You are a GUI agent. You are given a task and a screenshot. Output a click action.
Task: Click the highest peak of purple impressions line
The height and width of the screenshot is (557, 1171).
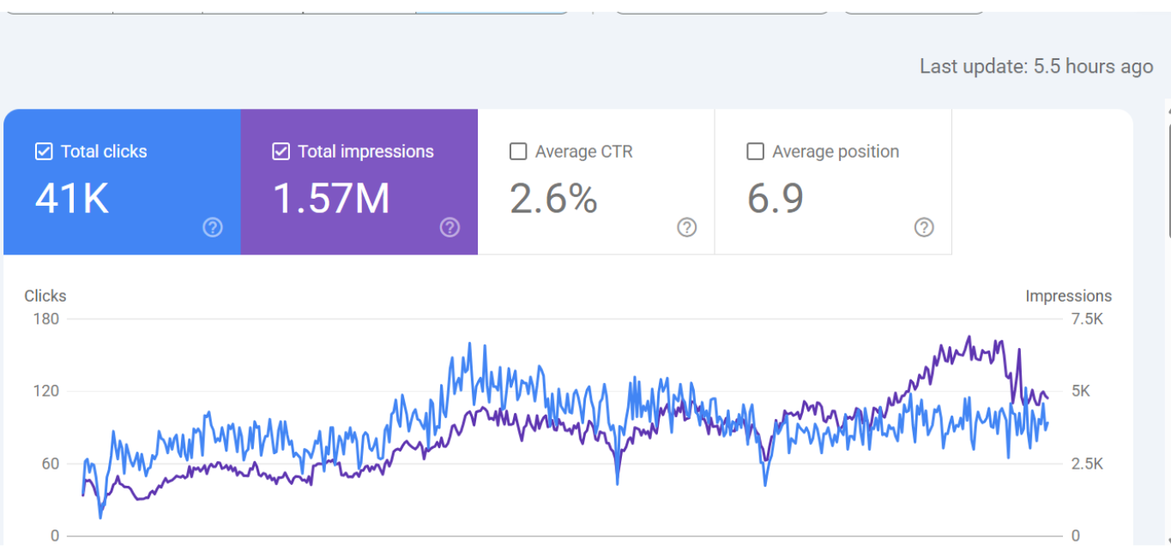(x=969, y=337)
